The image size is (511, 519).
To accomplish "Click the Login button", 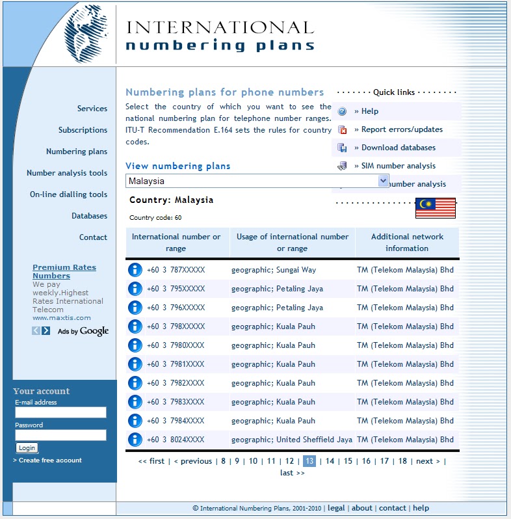I will [27, 448].
